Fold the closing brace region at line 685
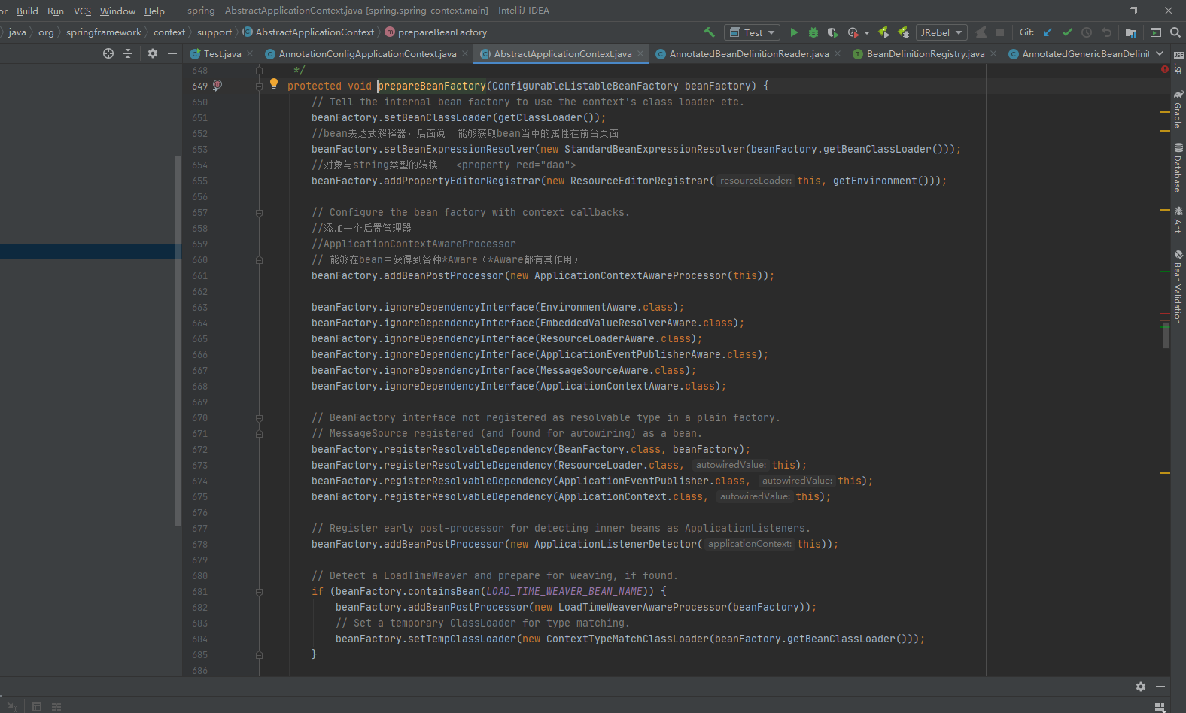The height and width of the screenshot is (713, 1186). [259, 655]
